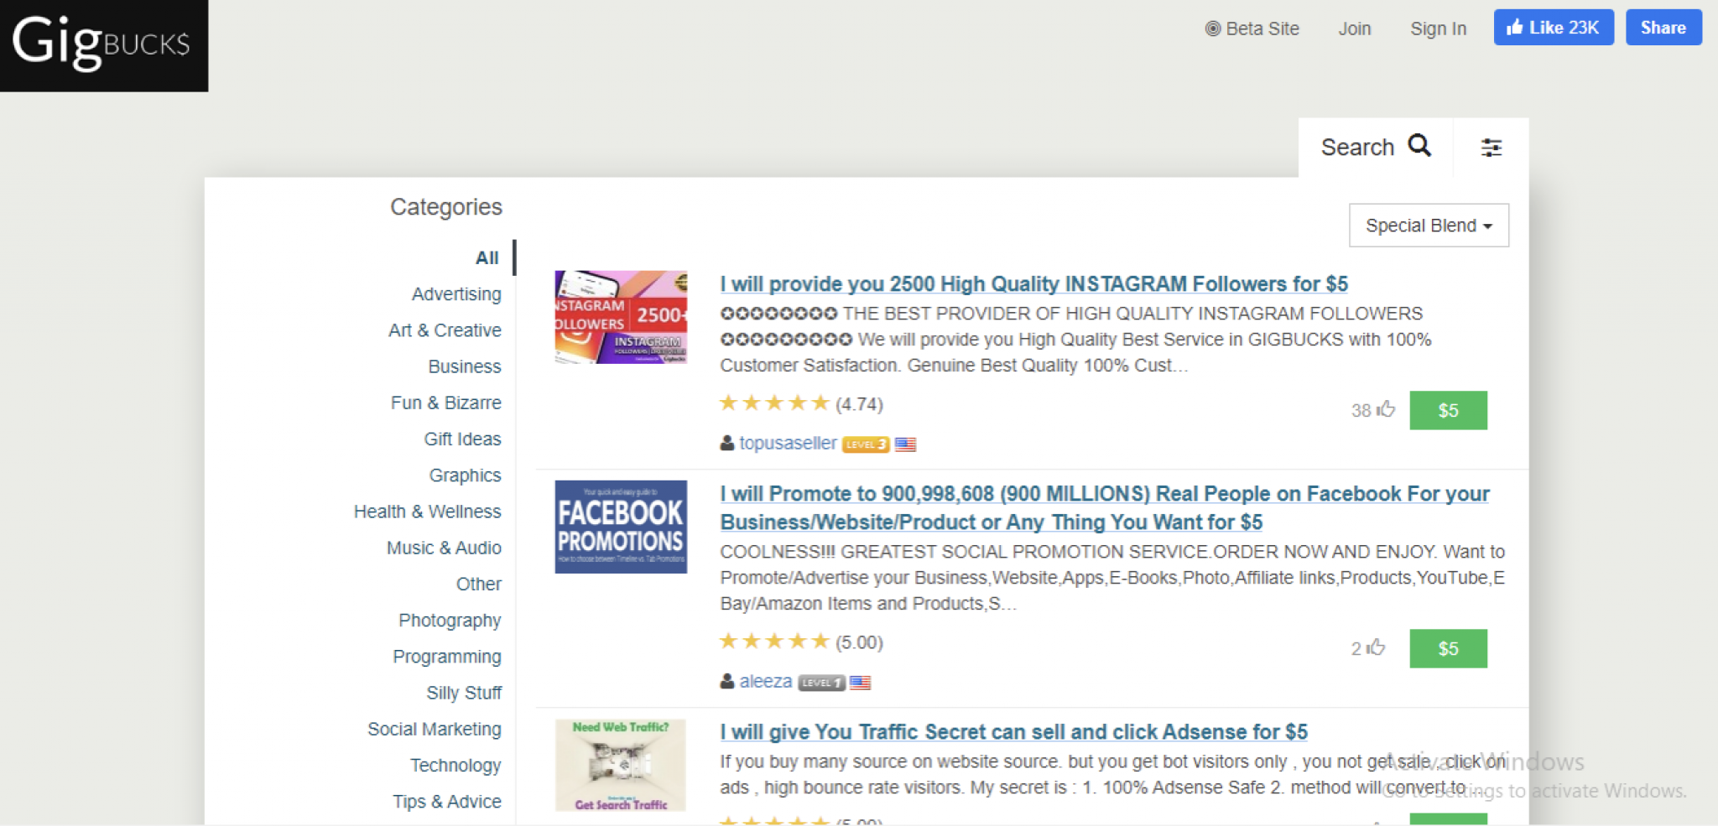Click the Like 23K Facebook button
This screenshot has height=826, width=1718.
[x=1553, y=27]
